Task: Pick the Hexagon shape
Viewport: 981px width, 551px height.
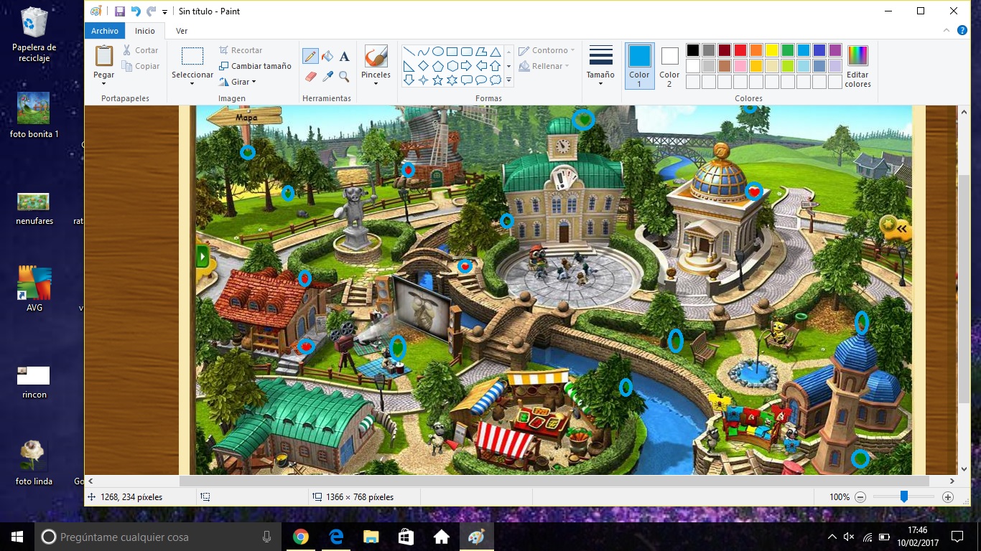Action: tap(452, 66)
